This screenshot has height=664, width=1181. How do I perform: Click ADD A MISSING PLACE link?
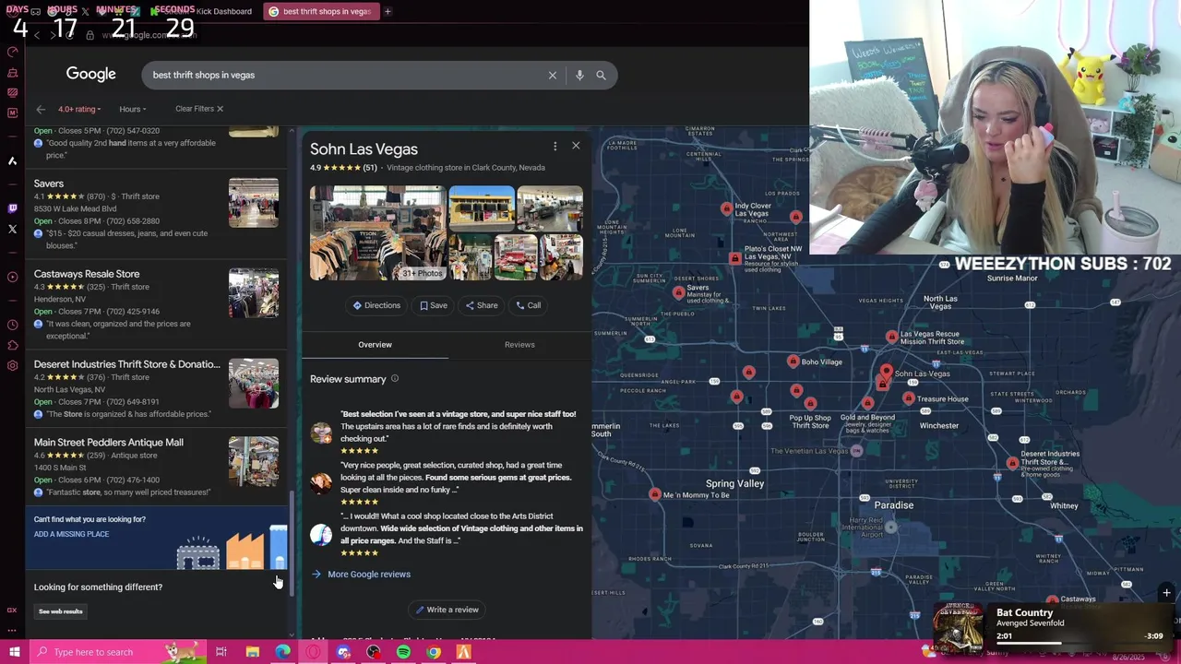pyautogui.click(x=71, y=534)
